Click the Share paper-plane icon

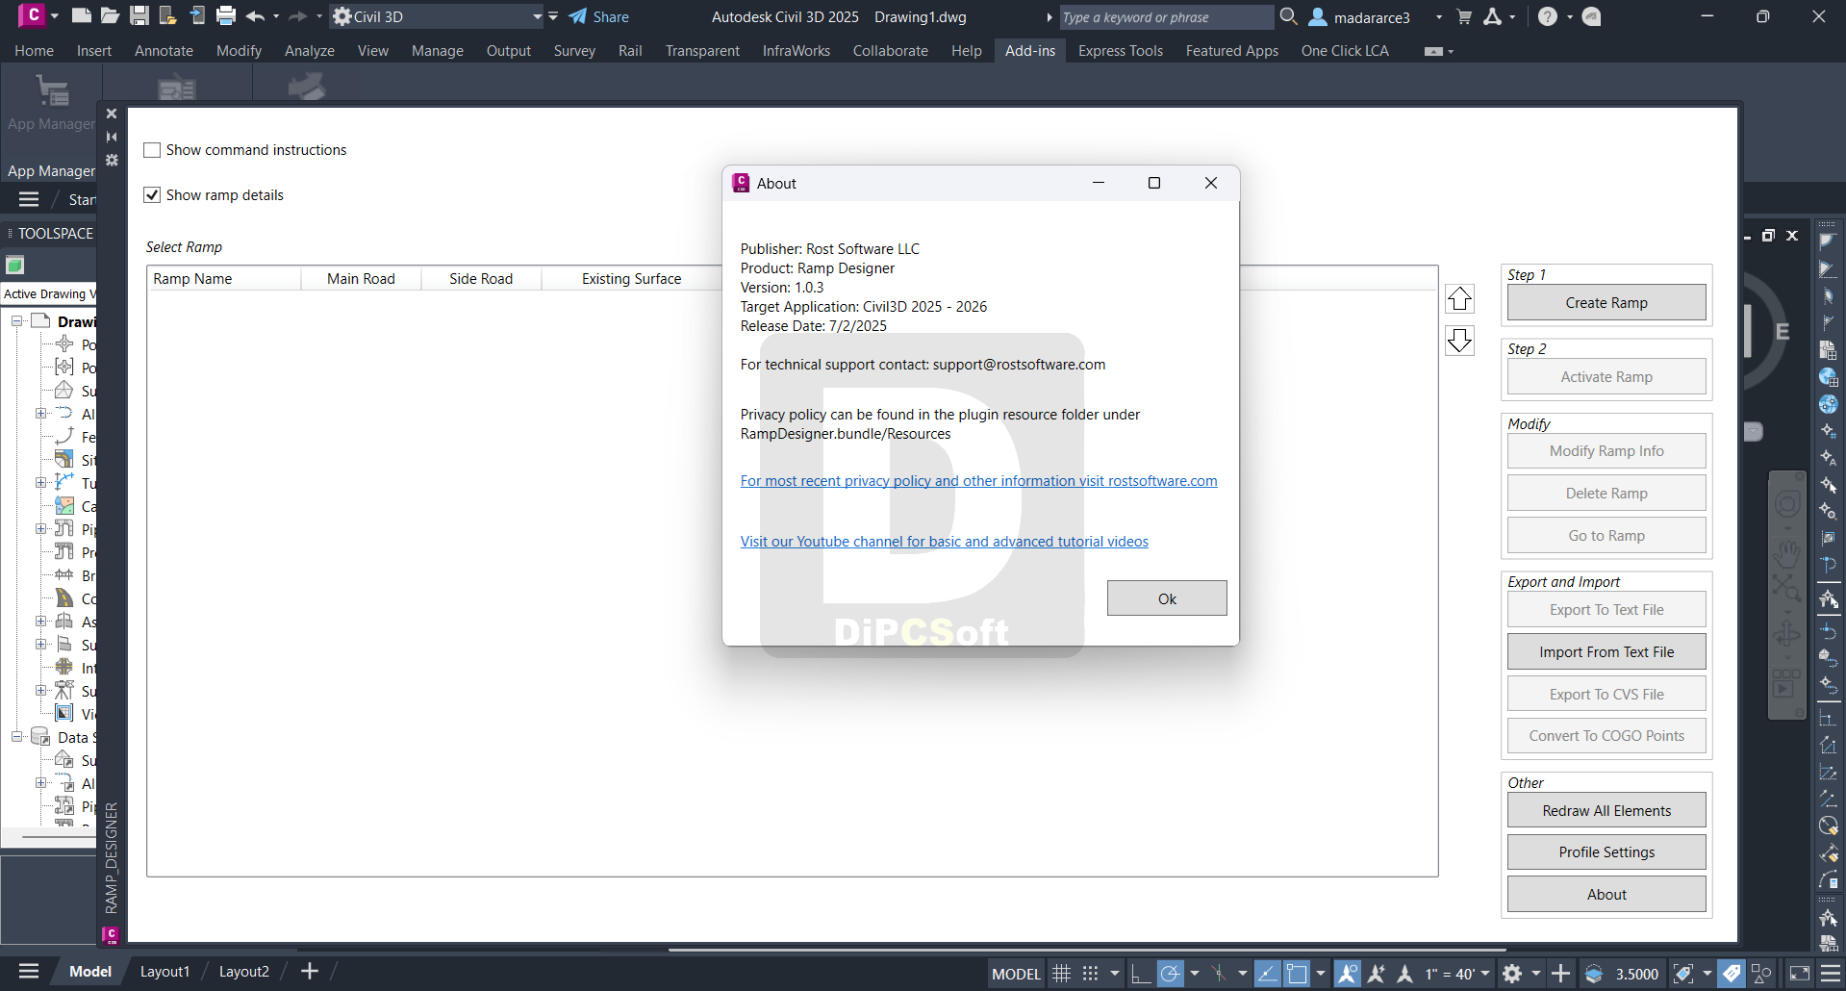point(578,16)
